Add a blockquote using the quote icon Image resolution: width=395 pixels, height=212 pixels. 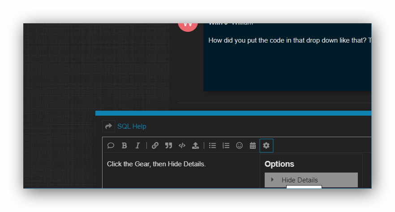tap(168, 146)
